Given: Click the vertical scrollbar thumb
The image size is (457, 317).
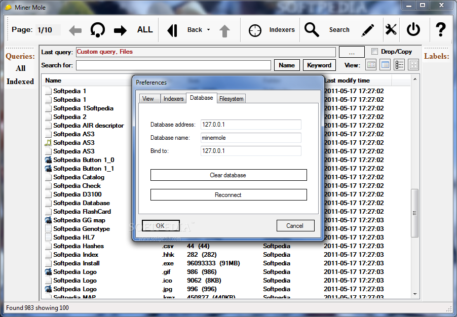Looking at the screenshot, I should point(414,213).
